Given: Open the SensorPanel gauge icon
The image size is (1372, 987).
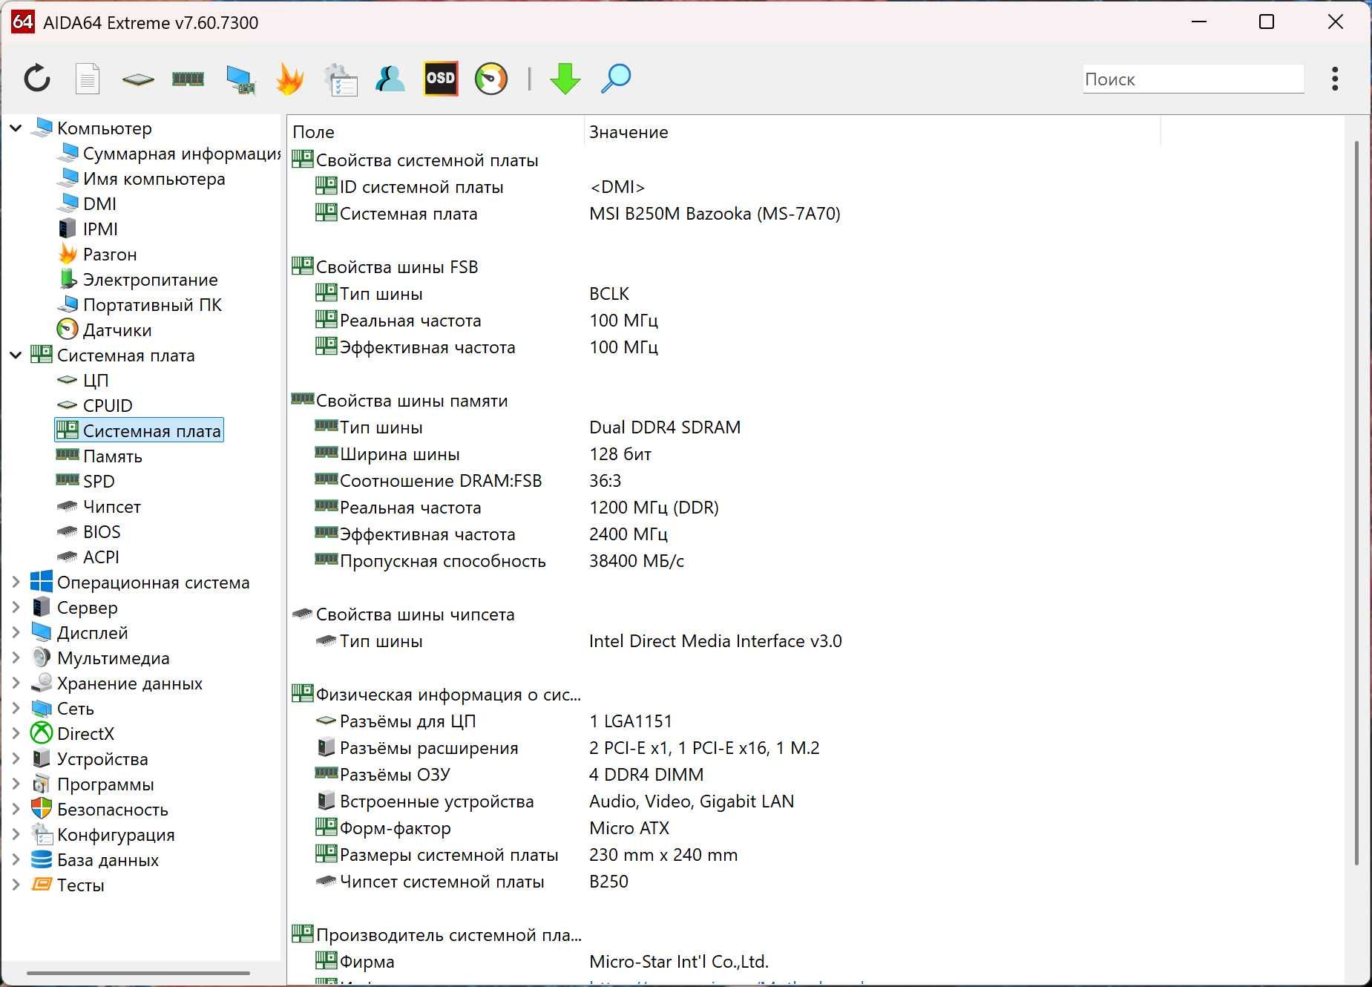Looking at the screenshot, I should pos(491,79).
